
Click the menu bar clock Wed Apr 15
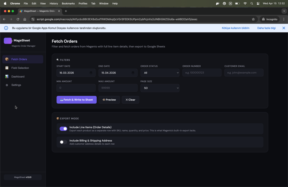click(x=274, y=3)
